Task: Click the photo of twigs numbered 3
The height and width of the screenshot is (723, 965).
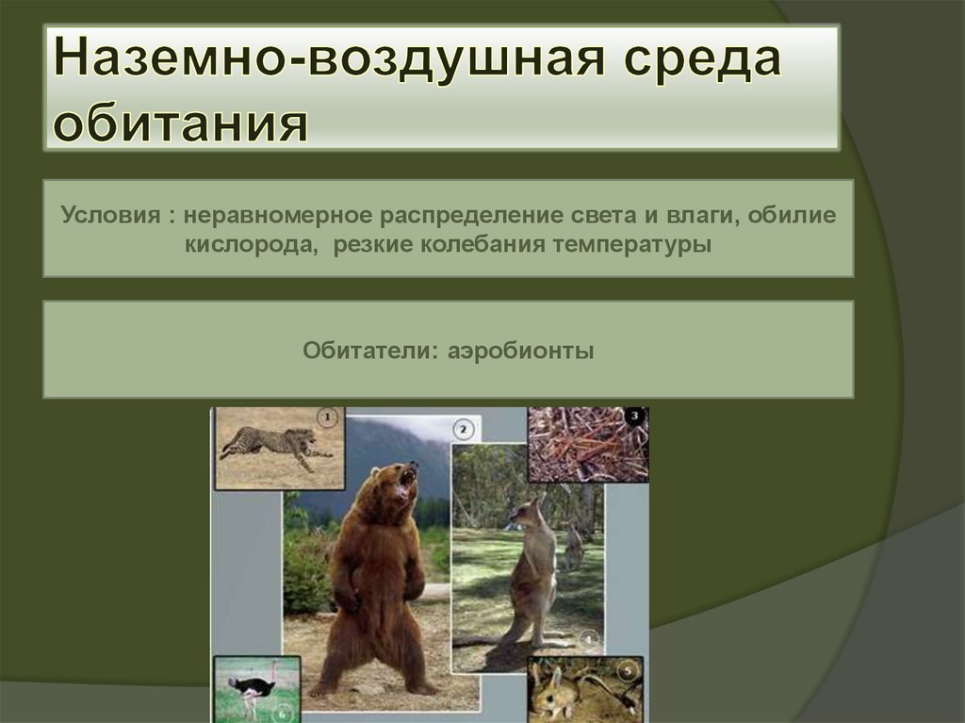Action: [588, 445]
